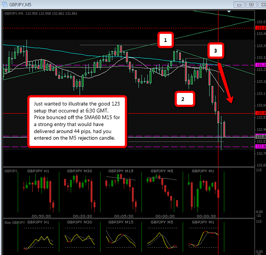Click 'GBPJPY M15' label in Stoc panel
This screenshot has width=266, height=255.
pos(121,222)
